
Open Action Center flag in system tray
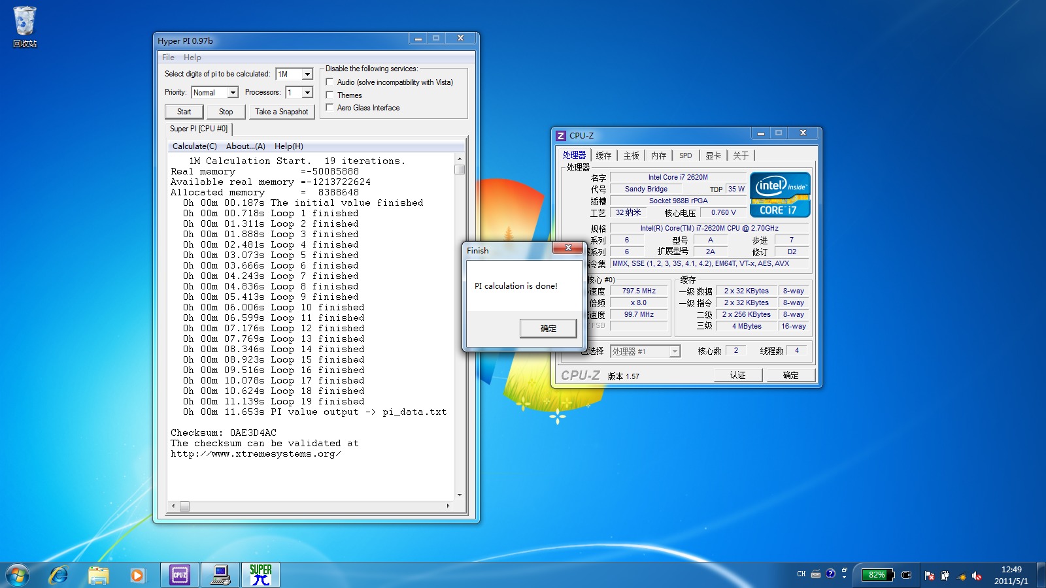coord(930,576)
